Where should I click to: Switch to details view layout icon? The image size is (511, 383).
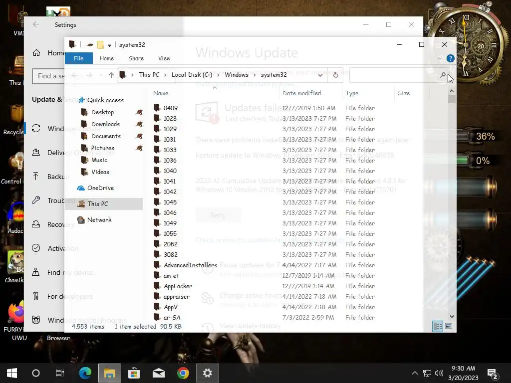pyautogui.click(x=437, y=326)
